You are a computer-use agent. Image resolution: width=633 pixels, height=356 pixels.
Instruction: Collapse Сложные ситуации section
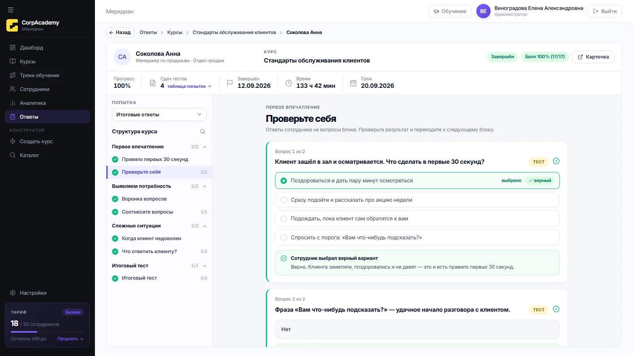(205, 226)
